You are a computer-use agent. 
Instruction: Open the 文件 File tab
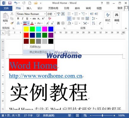coord(6,8)
